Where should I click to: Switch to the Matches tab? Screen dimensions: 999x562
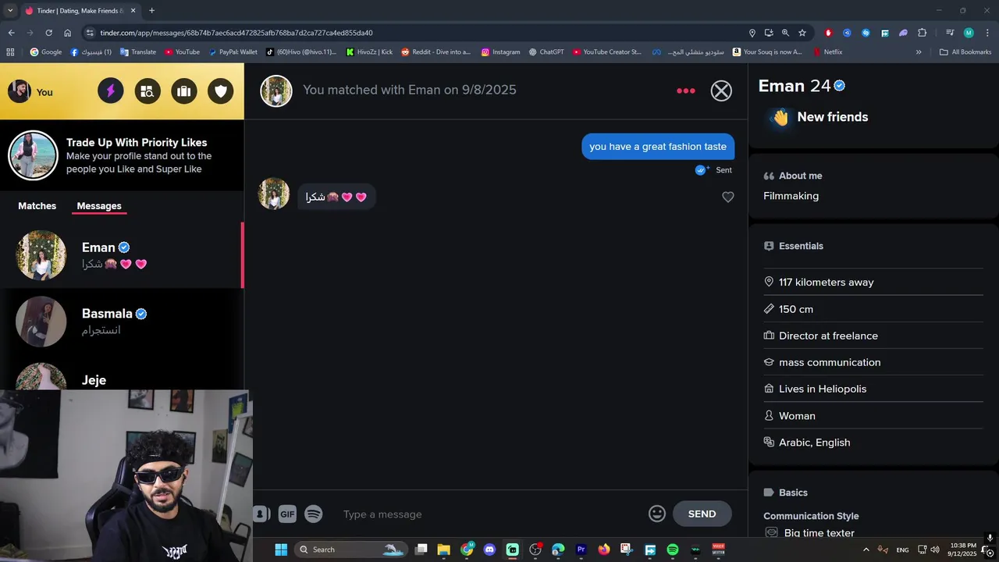click(x=37, y=206)
